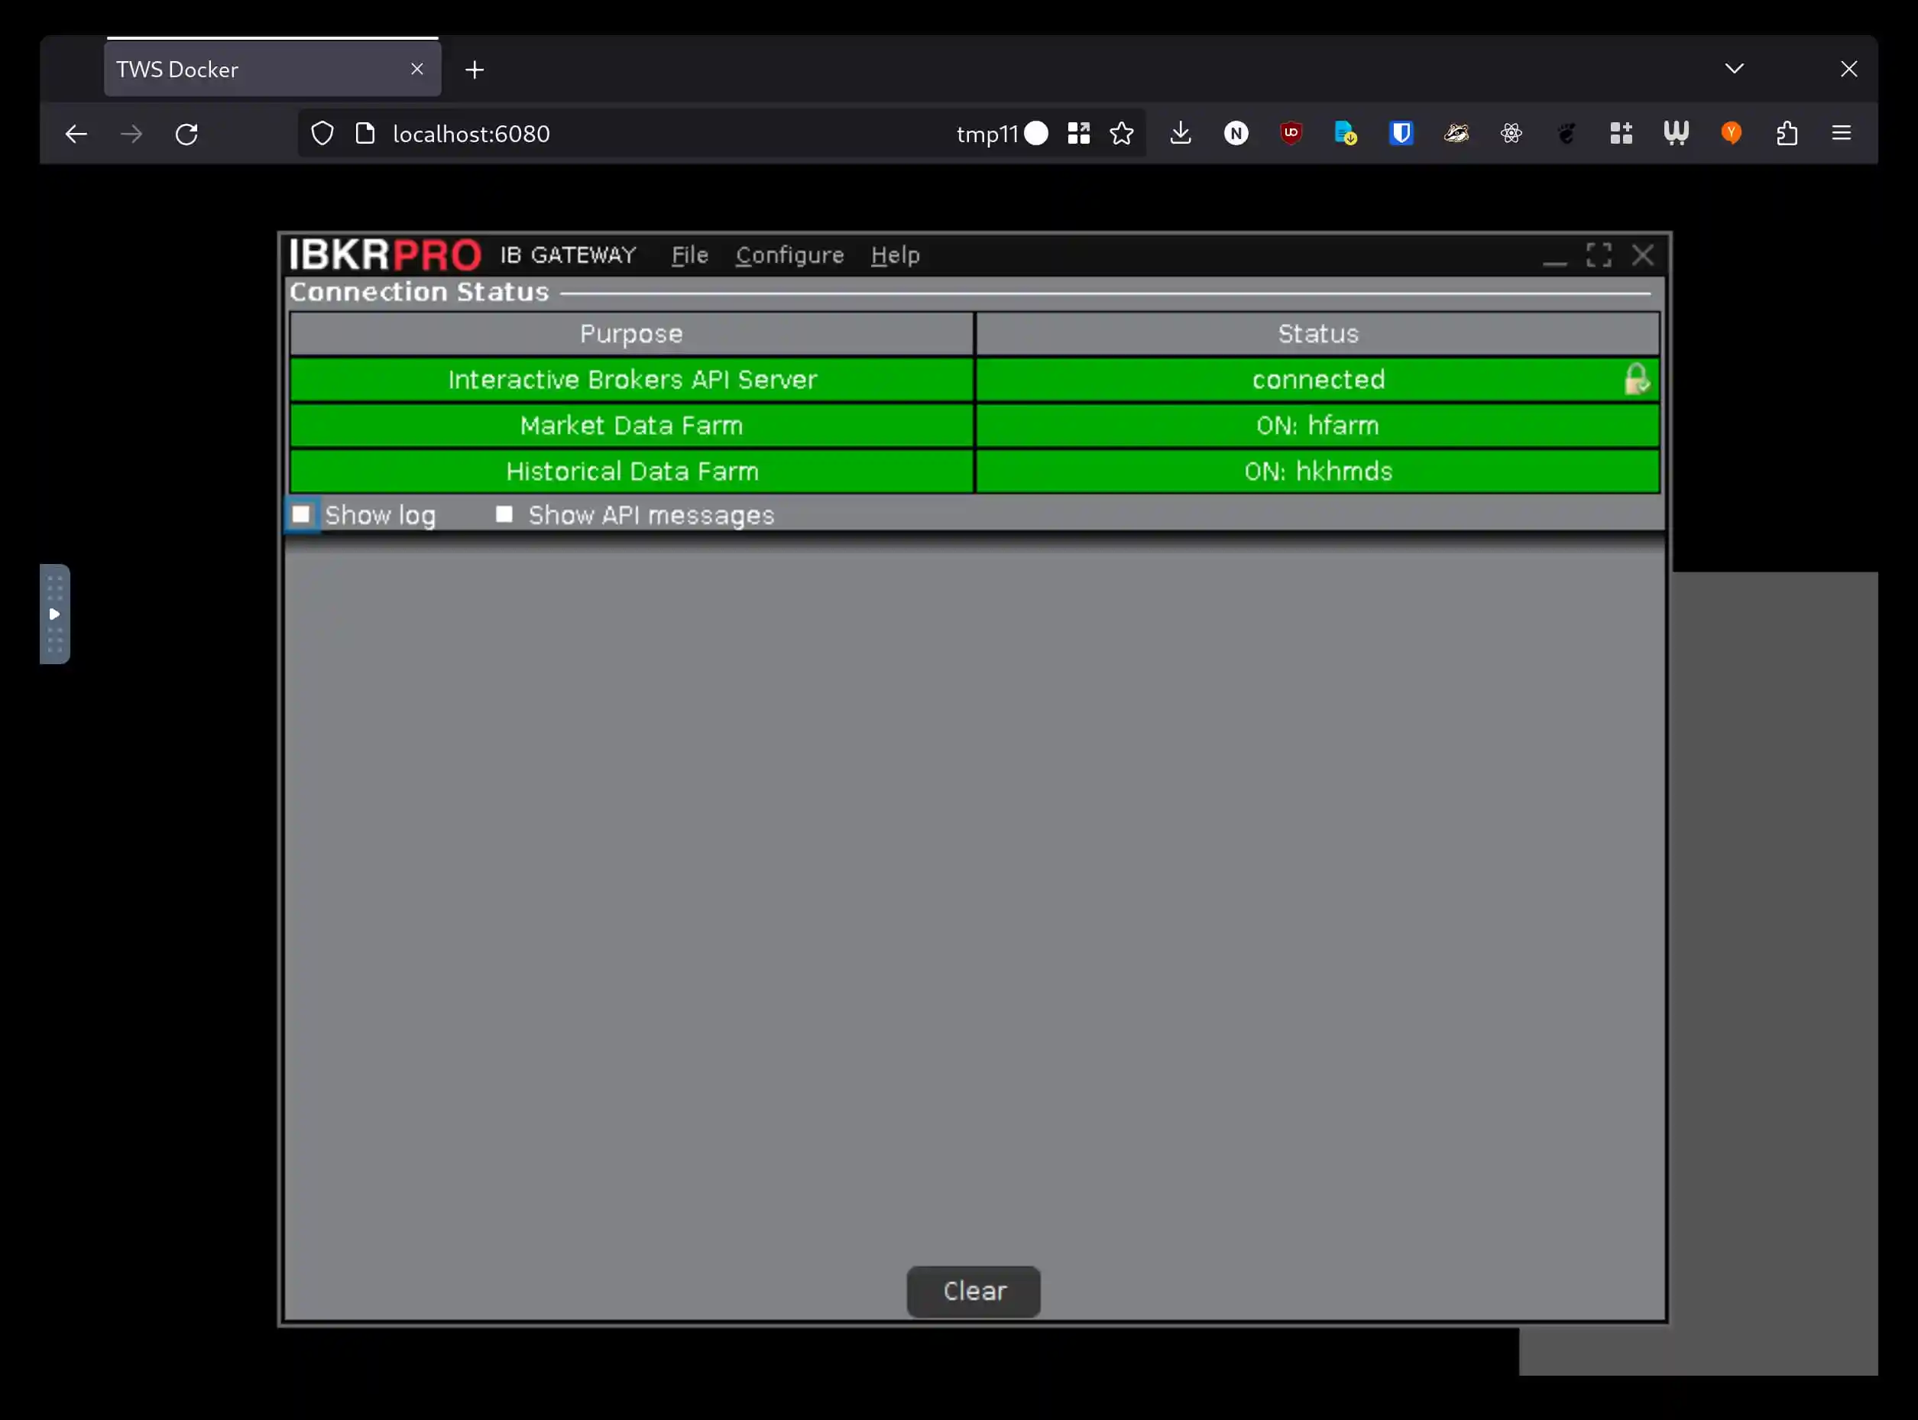Enable the Show log checkbox
Viewport: 1918px width, 1420px height.
coord(301,515)
